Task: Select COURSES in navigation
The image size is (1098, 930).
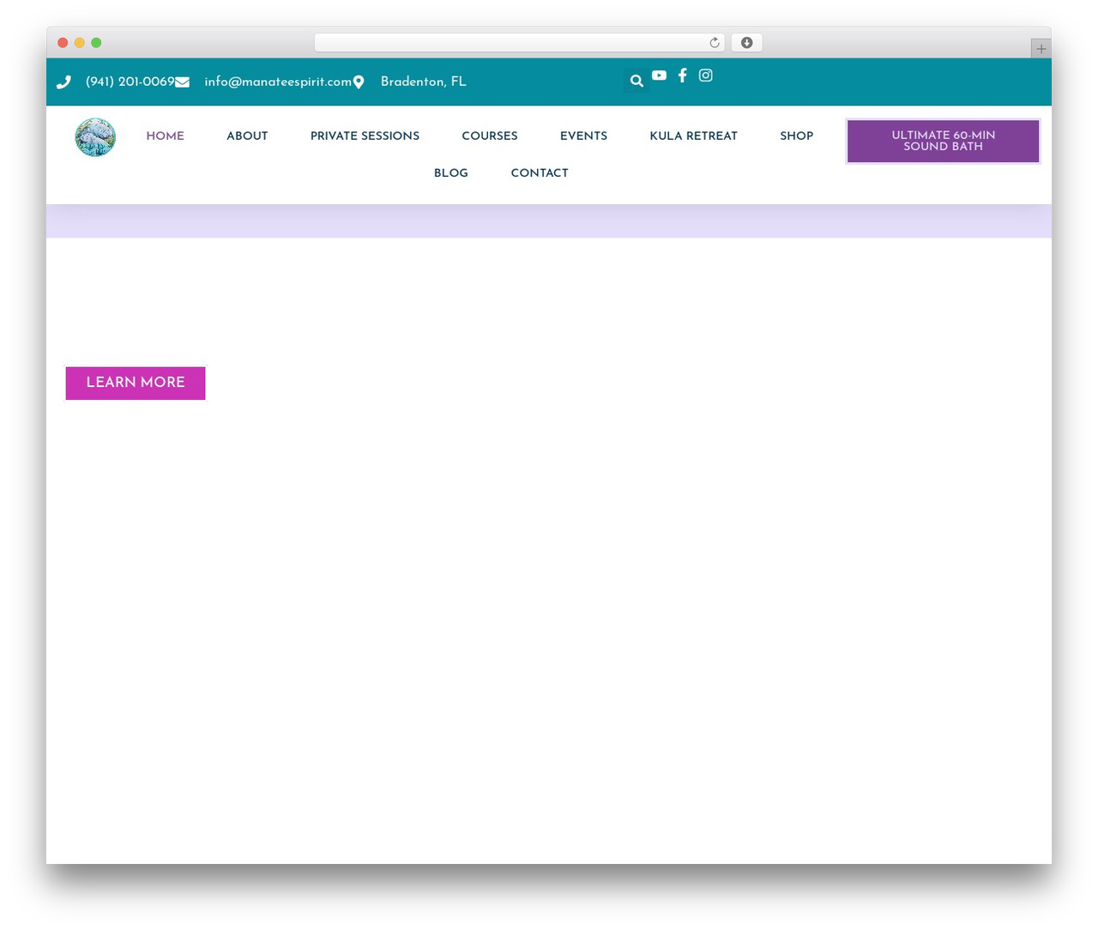Action: click(x=490, y=136)
